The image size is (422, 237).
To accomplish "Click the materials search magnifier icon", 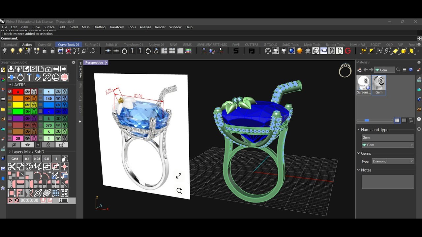I will (x=398, y=70).
